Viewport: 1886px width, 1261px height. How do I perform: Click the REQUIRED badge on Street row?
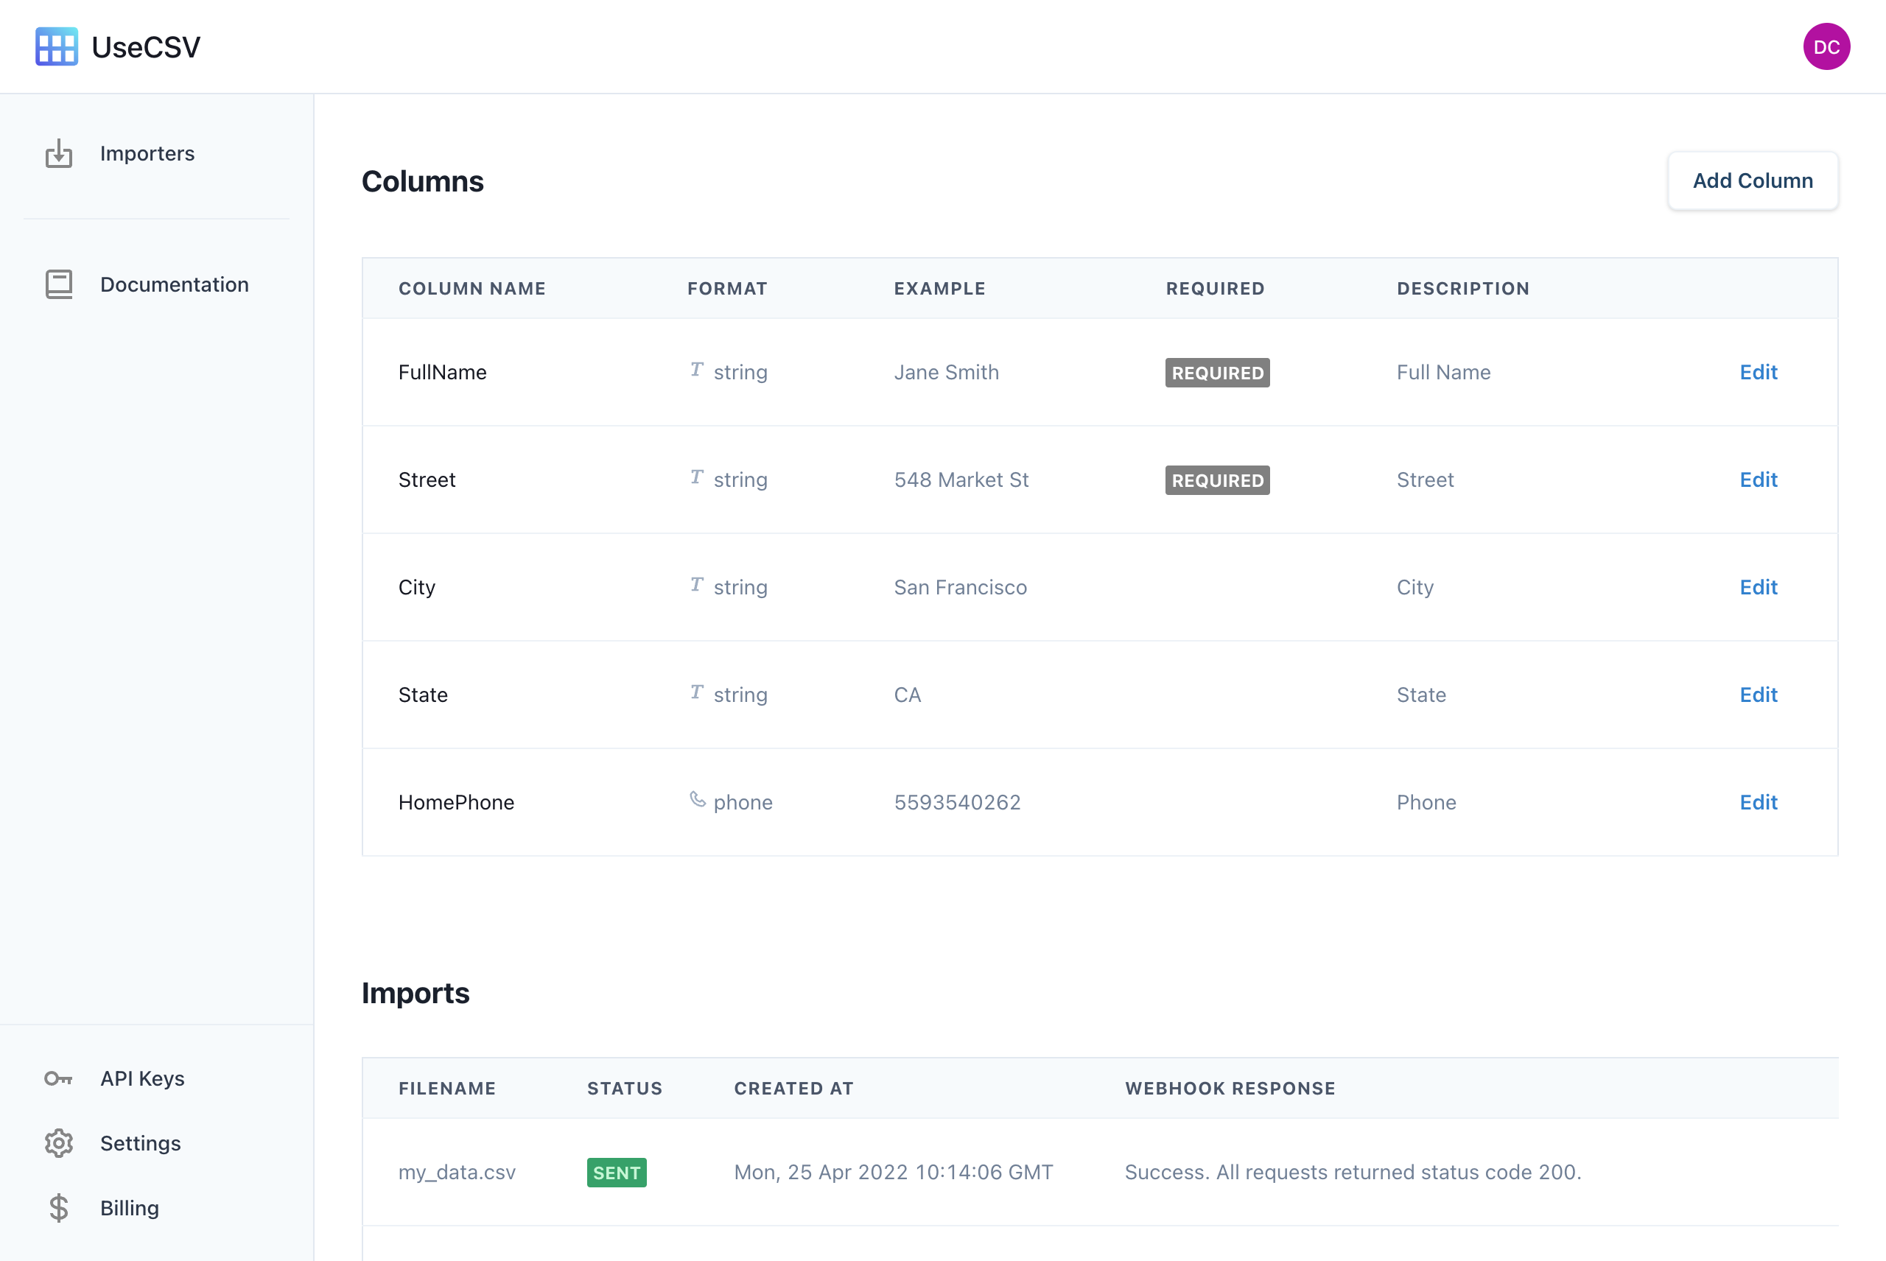point(1217,480)
